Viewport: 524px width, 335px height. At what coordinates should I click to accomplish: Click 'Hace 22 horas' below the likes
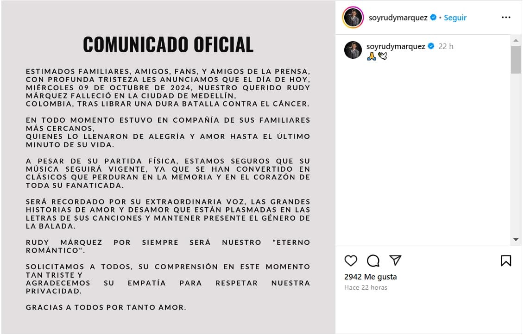coord(366,287)
